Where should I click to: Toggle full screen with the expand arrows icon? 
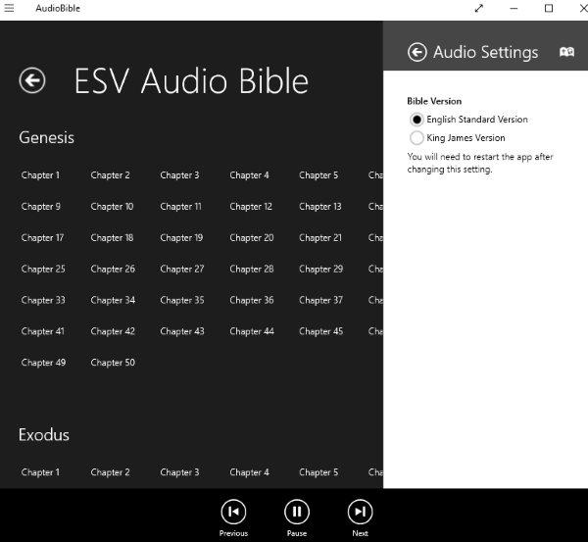point(479,8)
